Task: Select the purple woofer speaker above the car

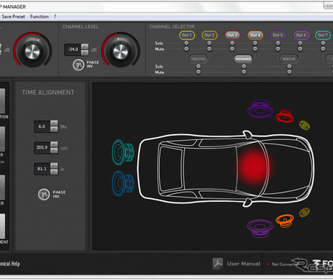Action: (260, 109)
